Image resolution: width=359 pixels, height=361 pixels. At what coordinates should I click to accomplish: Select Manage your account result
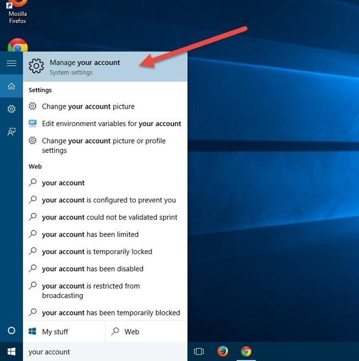coord(105,67)
